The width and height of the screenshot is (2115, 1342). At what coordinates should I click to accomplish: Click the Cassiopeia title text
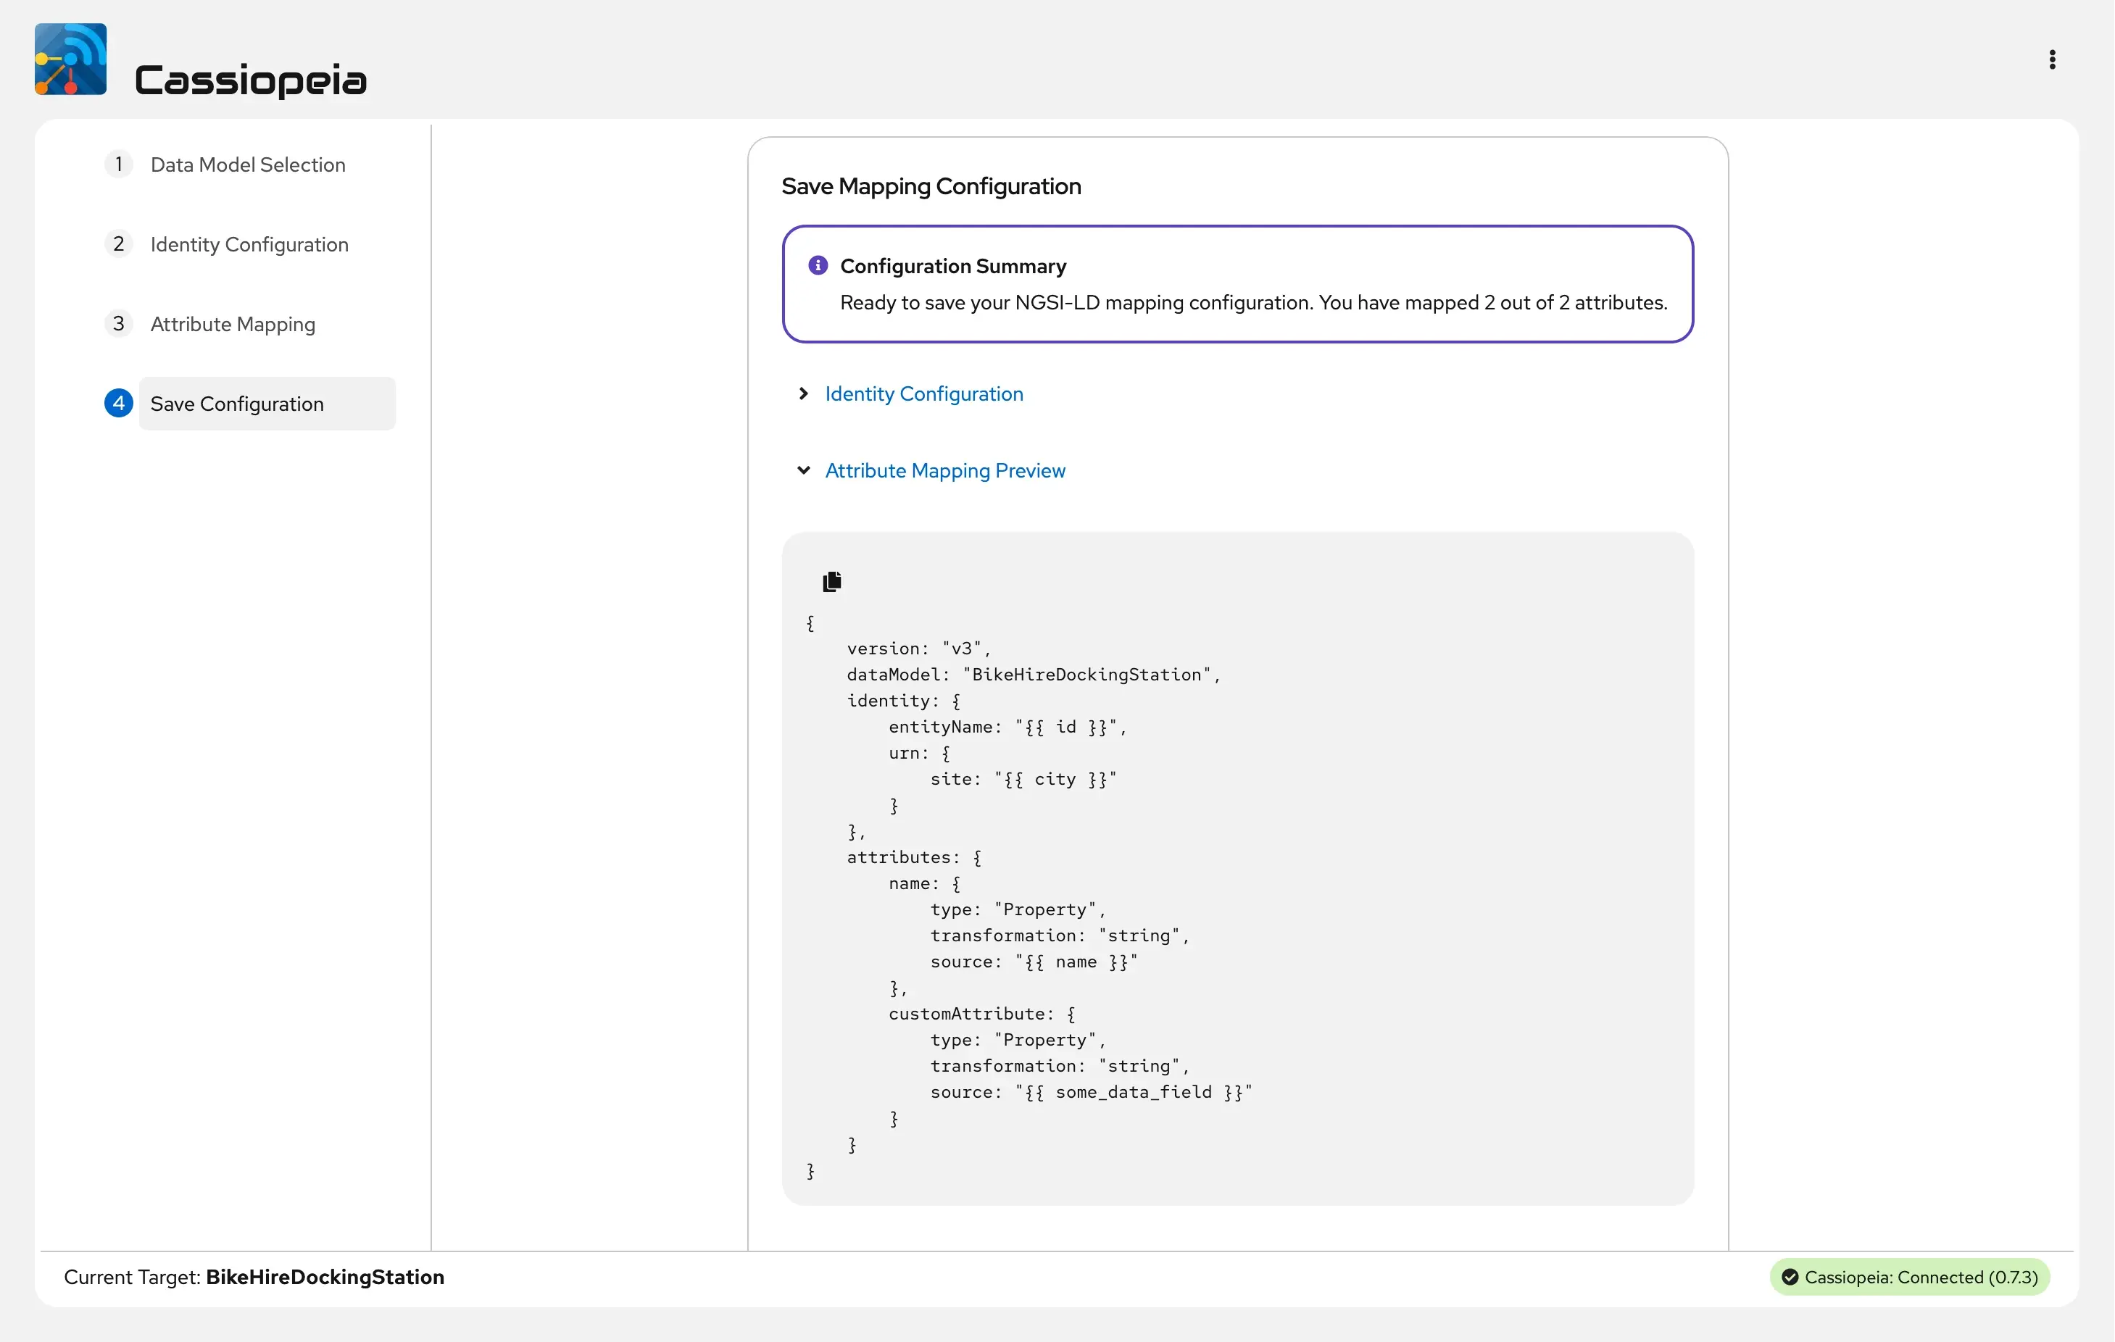click(x=250, y=80)
